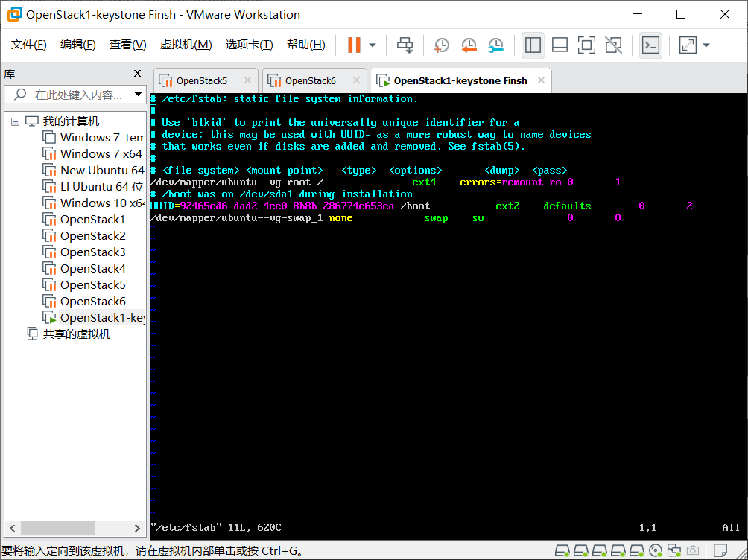Open the 虚拟机(M) menu
The width and height of the screenshot is (748, 560).
coord(186,45)
